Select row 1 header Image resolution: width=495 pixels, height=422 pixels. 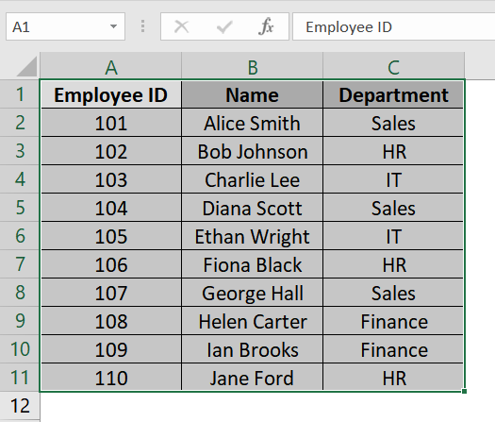(20, 94)
